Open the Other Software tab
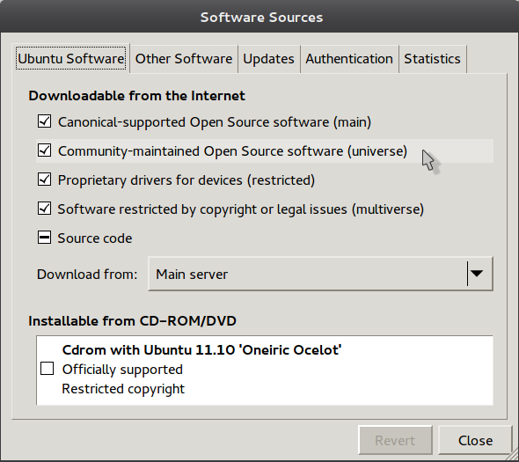The image size is (519, 462). pyautogui.click(x=184, y=59)
